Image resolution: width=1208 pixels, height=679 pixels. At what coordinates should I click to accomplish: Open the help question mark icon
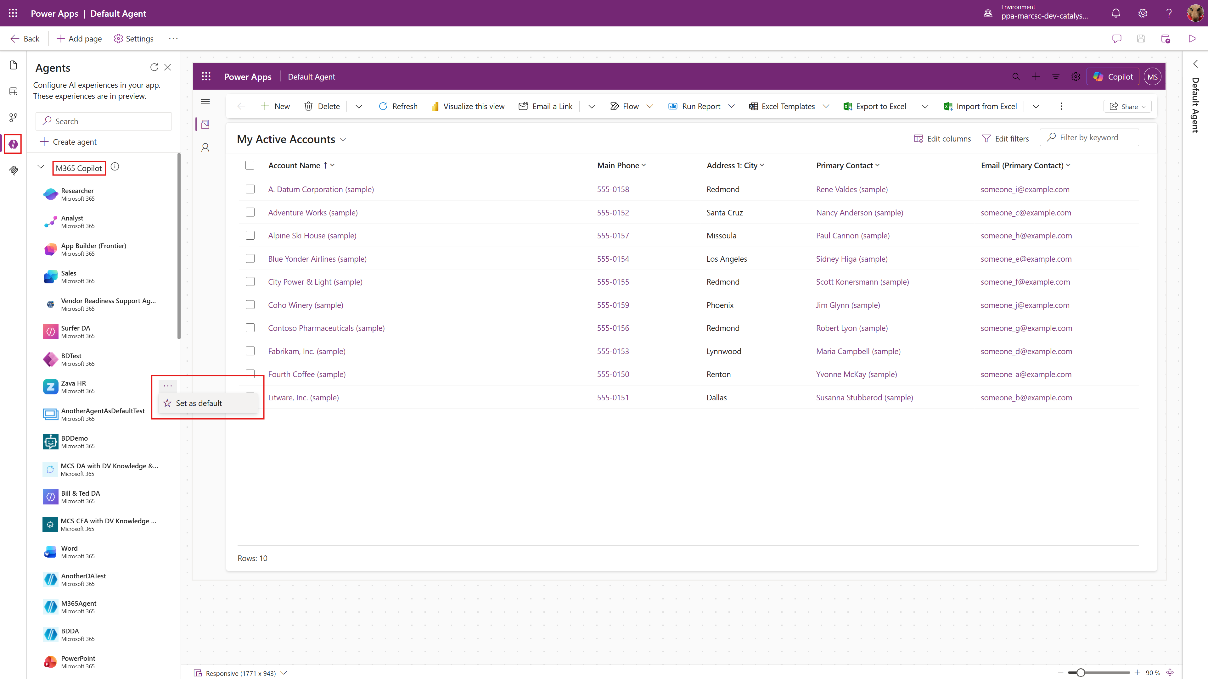1169,13
